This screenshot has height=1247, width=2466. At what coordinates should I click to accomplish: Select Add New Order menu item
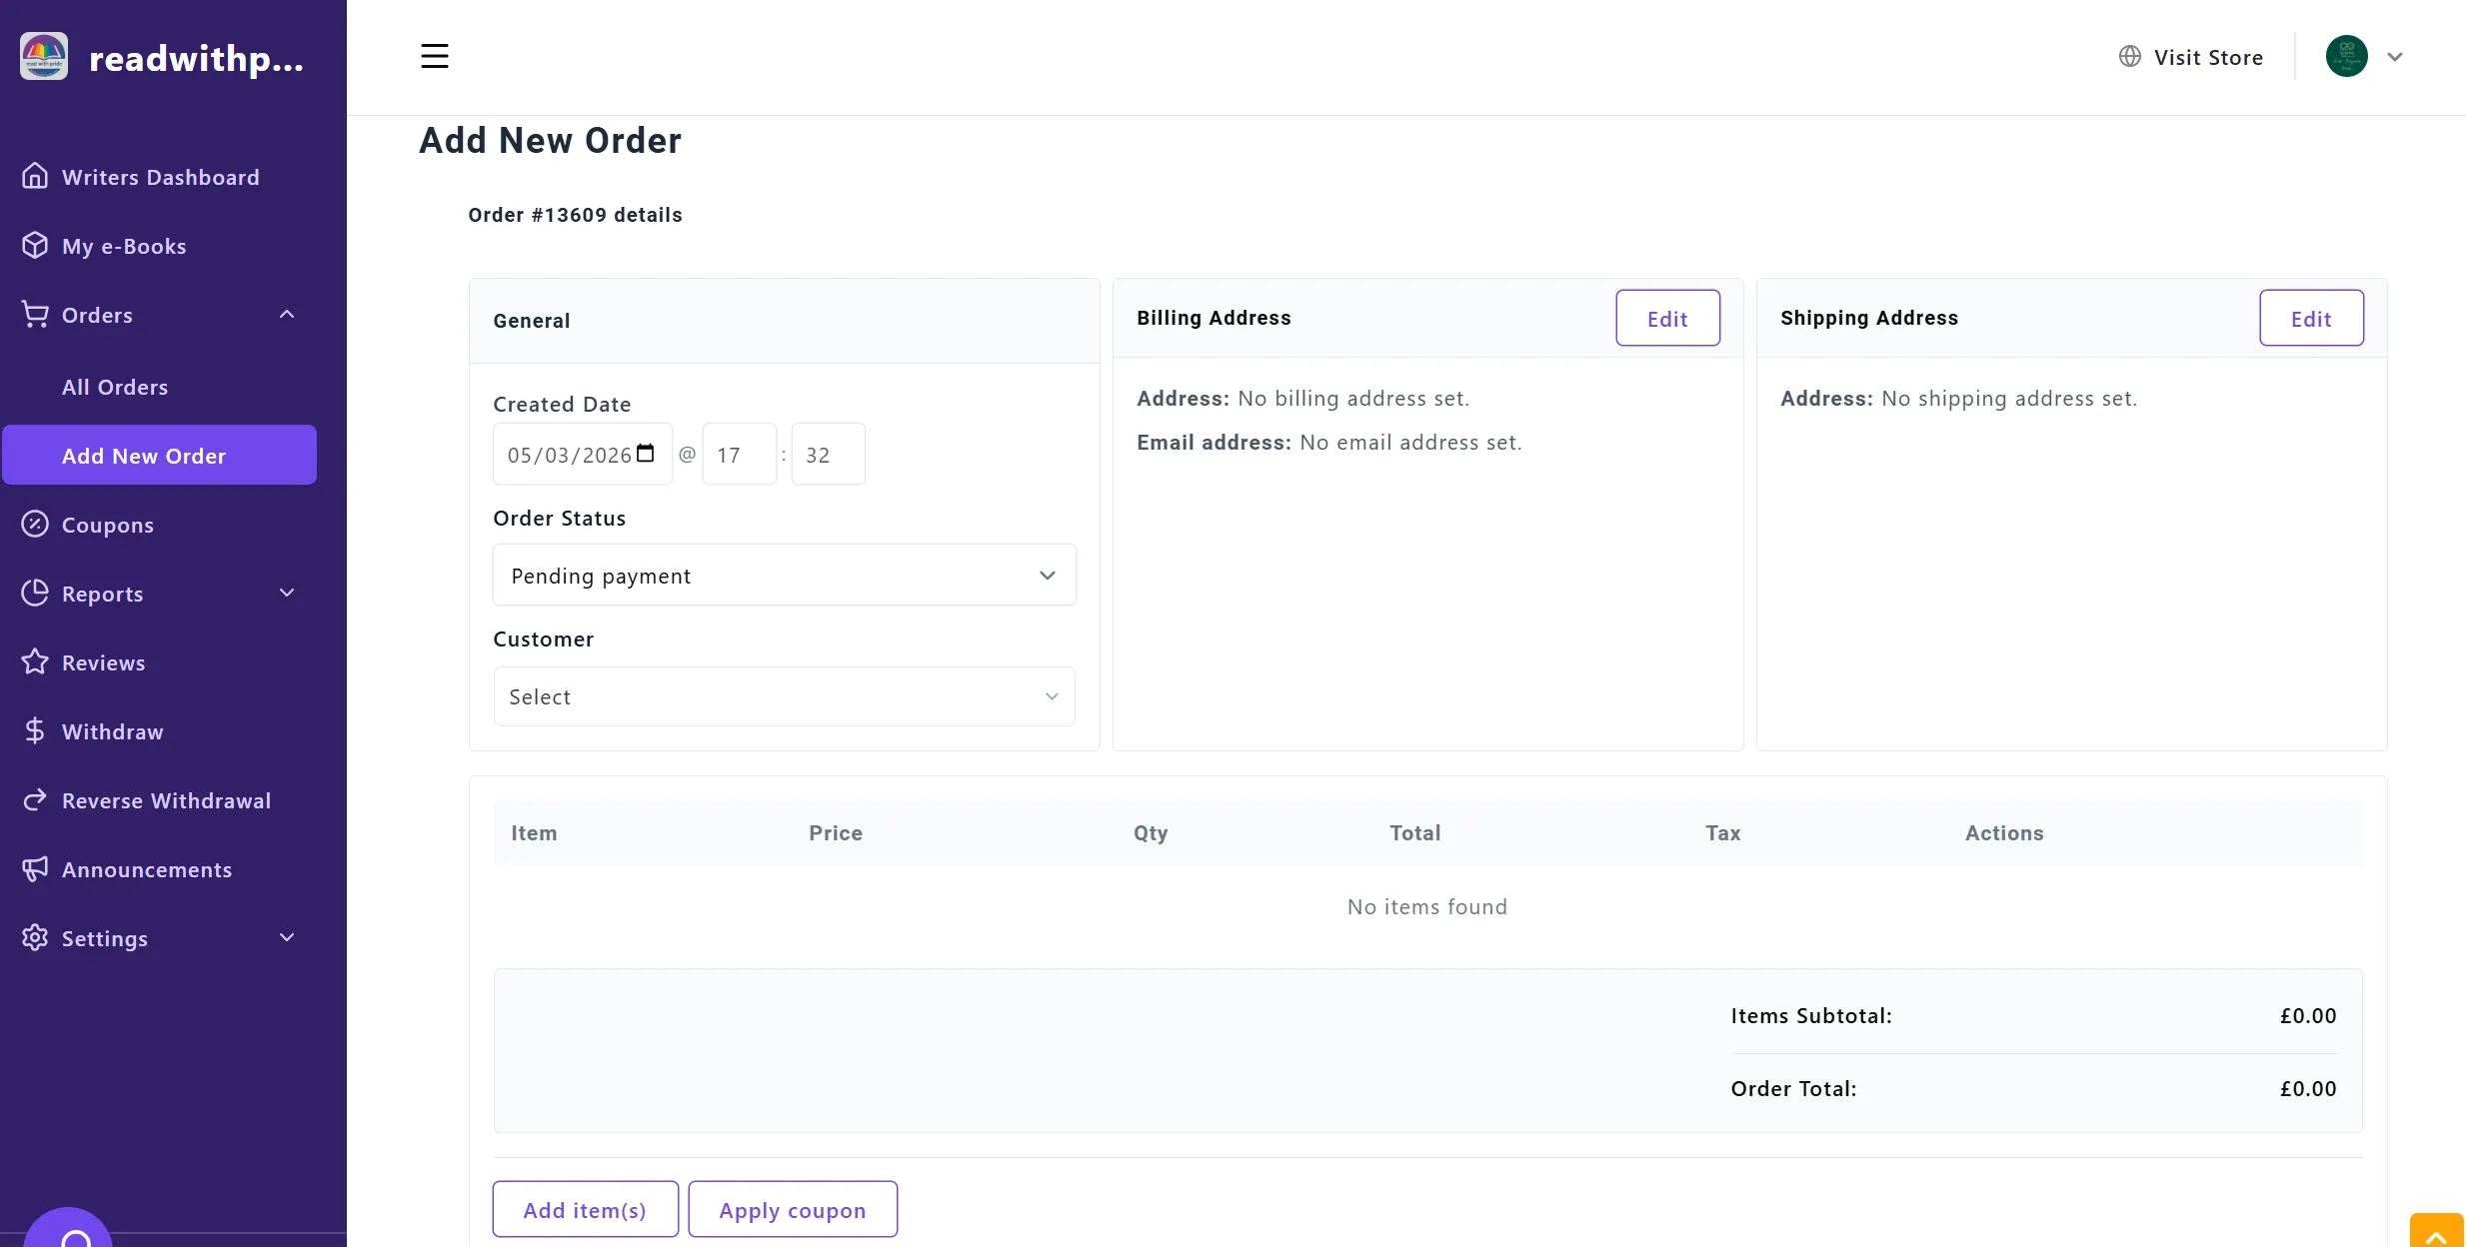[144, 456]
